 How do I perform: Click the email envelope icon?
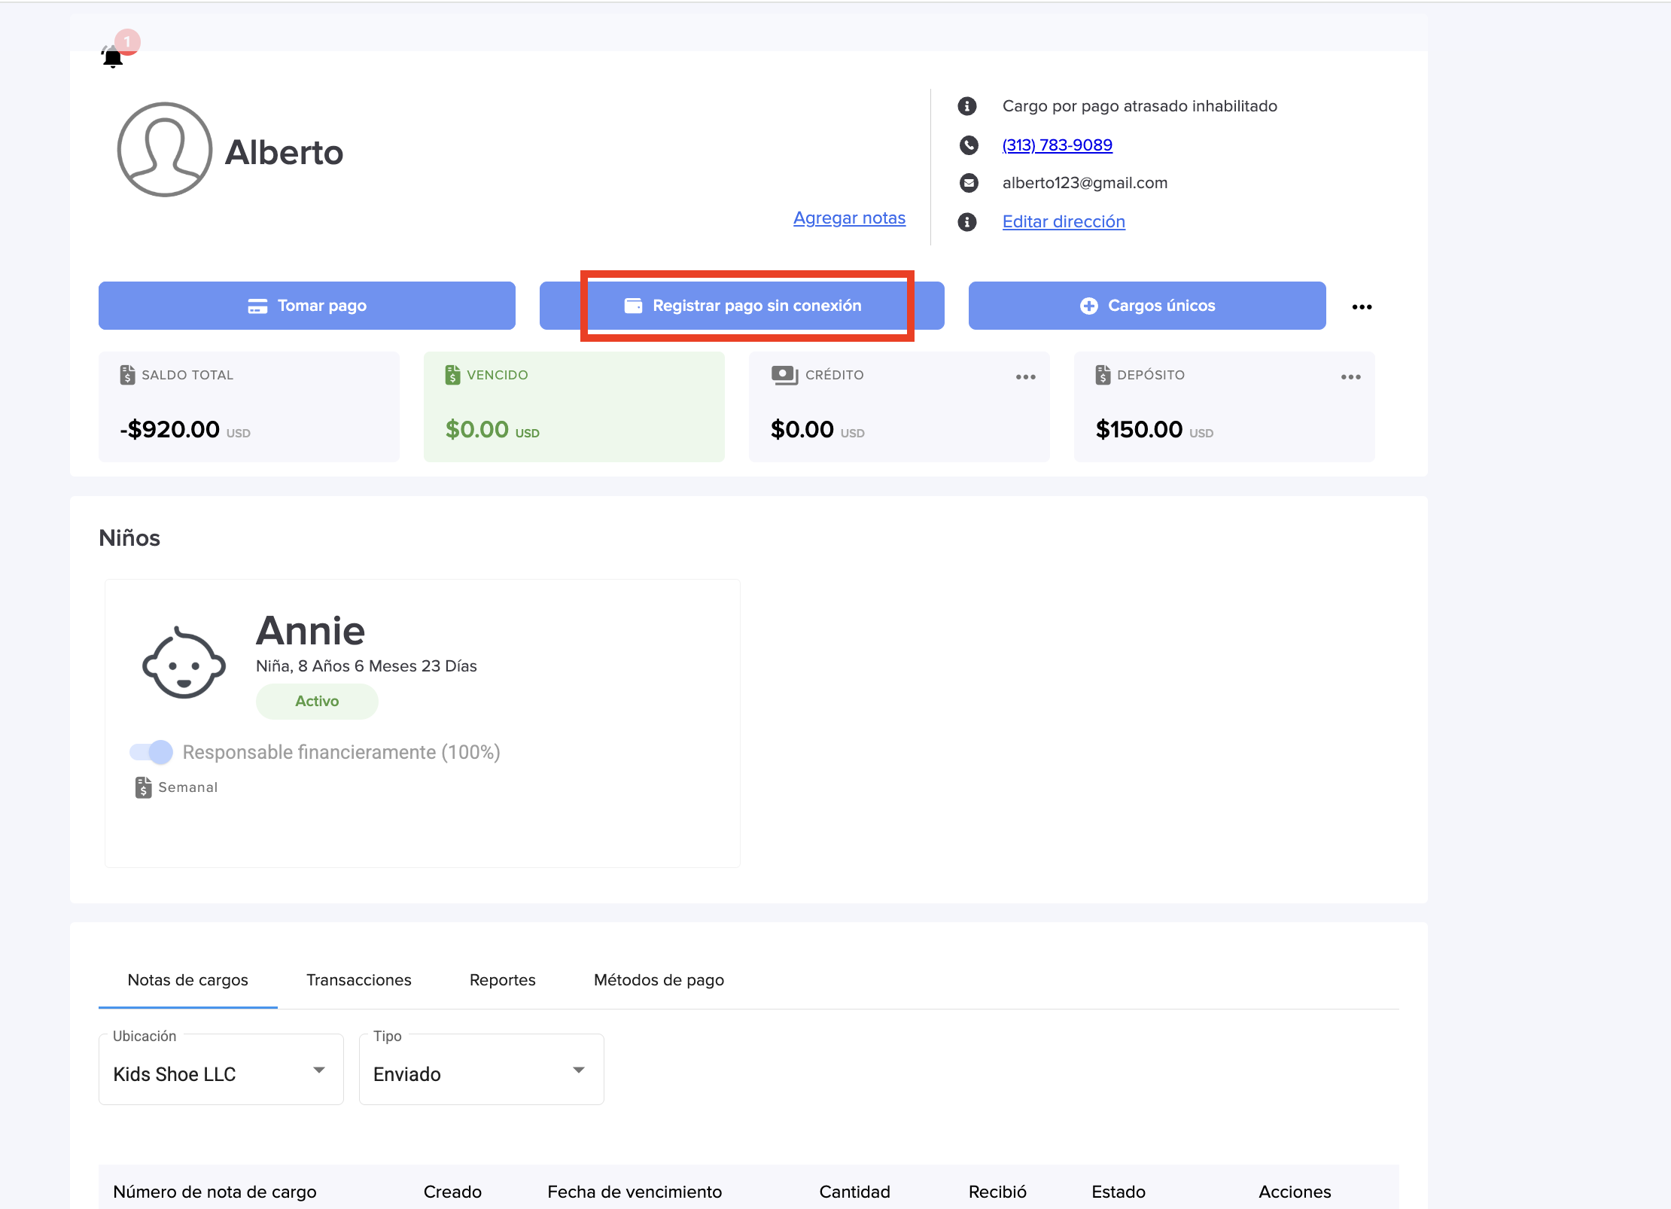(x=969, y=183)
